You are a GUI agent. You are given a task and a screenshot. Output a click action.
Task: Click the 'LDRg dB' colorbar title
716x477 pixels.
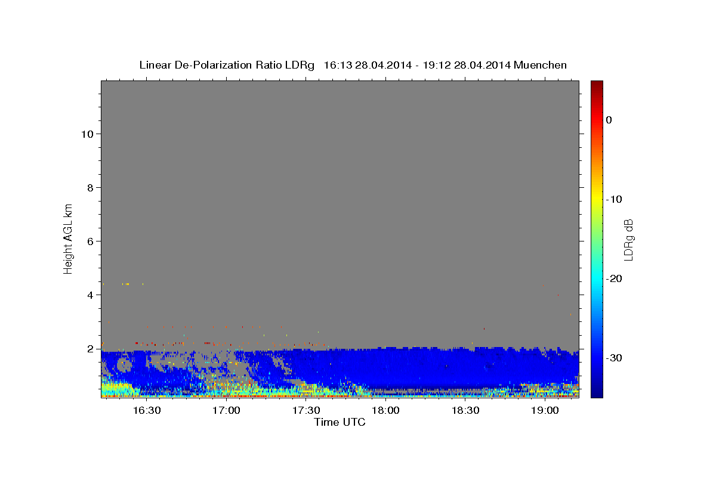628,240
